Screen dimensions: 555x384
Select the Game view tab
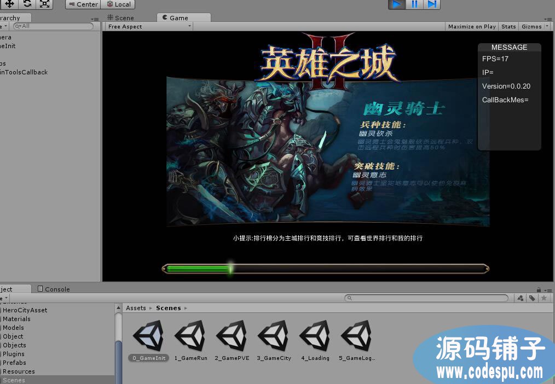pos(183,18)
